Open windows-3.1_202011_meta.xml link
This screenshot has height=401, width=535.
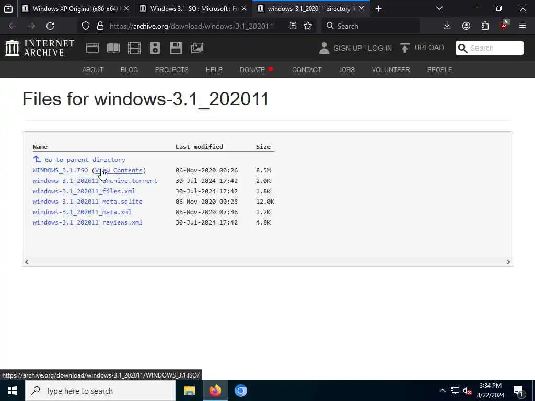point(82,212)
